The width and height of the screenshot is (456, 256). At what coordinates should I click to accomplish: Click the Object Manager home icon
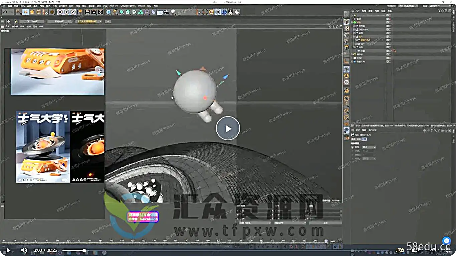click(x=442, y=11)
